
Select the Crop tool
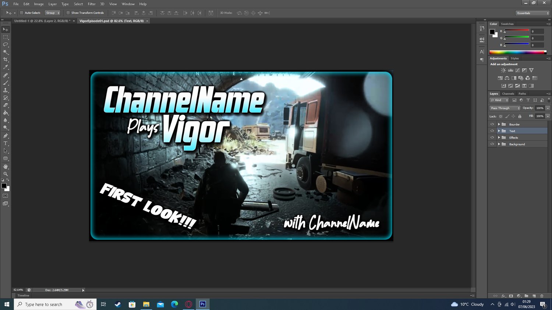pyautogui.click(x=6, y=60)
